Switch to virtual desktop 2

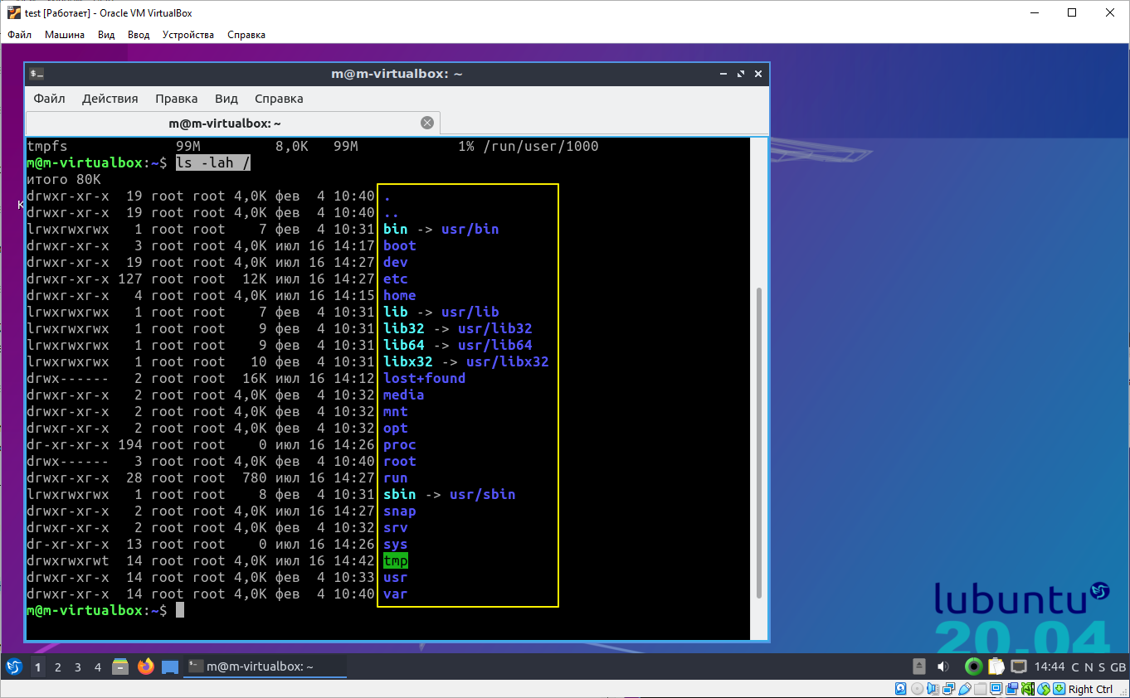[x=57, y=666]
